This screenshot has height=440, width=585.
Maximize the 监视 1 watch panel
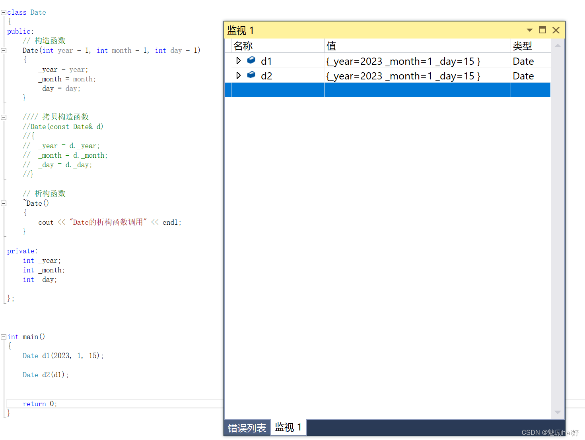542,30
